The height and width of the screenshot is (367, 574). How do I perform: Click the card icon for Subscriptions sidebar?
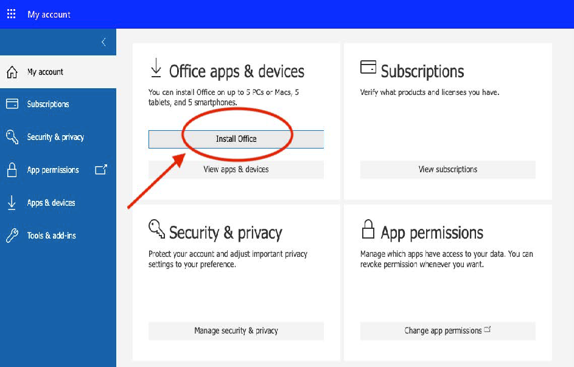click(12, 104)
